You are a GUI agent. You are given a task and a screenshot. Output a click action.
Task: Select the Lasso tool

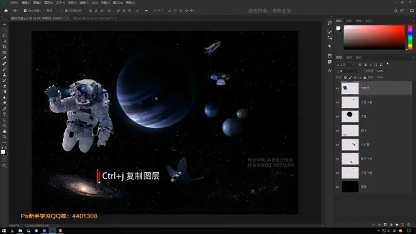(4, 35)
